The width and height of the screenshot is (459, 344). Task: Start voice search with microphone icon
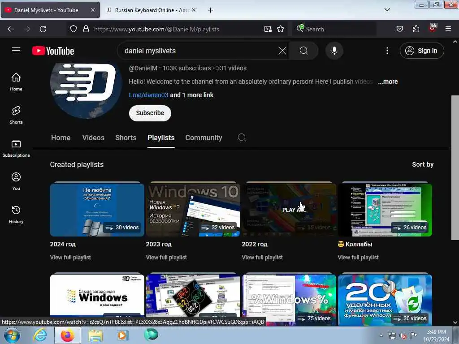click(334, 51)
